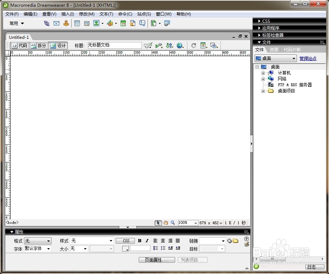Click the 页面属性 button
329x274 pixels.
(157, 260)
